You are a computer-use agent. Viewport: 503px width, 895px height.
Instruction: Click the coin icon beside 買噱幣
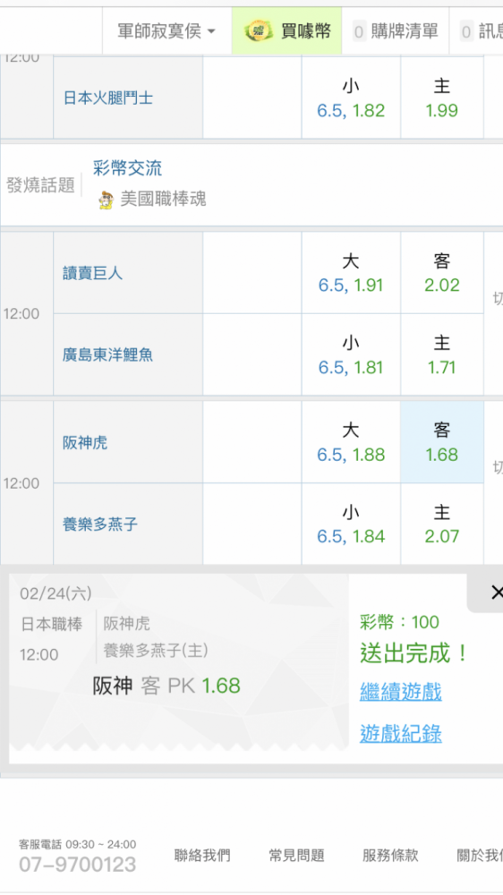point(258,30)
